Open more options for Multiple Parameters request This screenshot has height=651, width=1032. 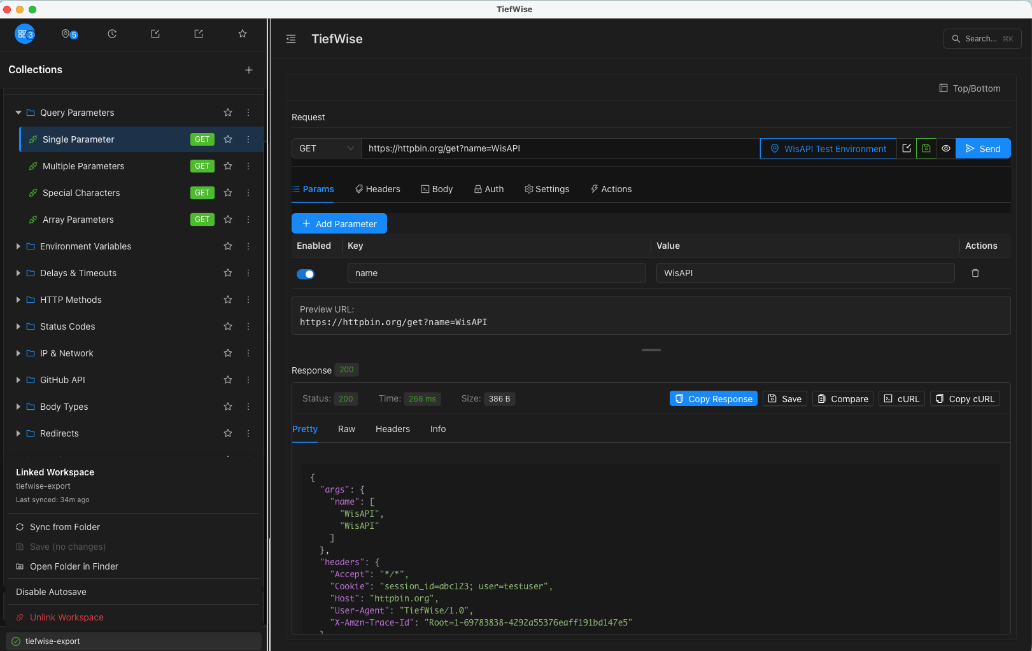248,166
